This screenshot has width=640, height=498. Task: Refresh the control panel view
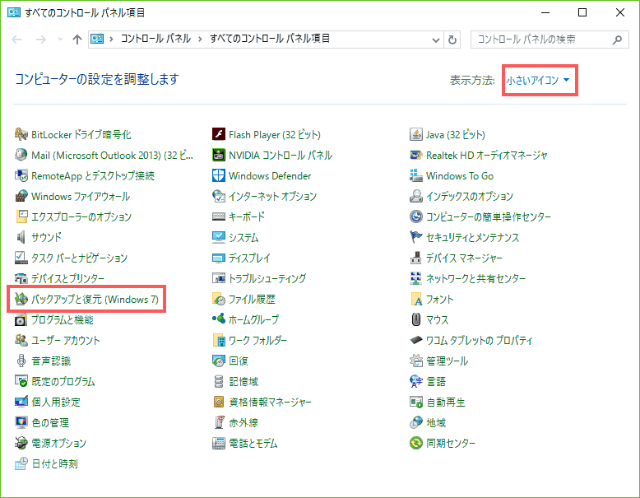coord(452,40)
